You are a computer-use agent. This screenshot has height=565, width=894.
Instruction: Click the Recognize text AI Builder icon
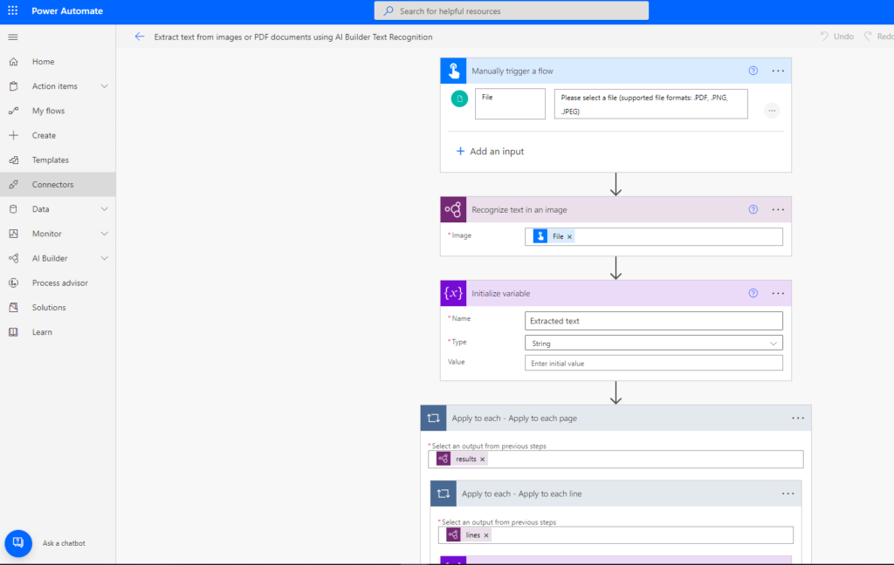click(453, 209)
